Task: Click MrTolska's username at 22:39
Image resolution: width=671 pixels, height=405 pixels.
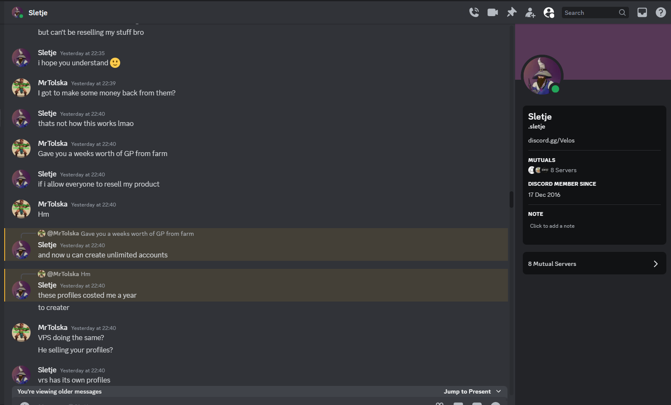Action: pos(53,83)
